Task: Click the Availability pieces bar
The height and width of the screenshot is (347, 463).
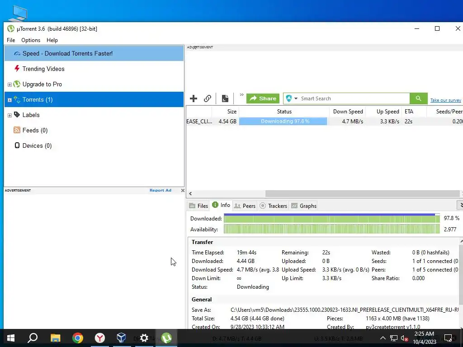Action: click(331, 229)
